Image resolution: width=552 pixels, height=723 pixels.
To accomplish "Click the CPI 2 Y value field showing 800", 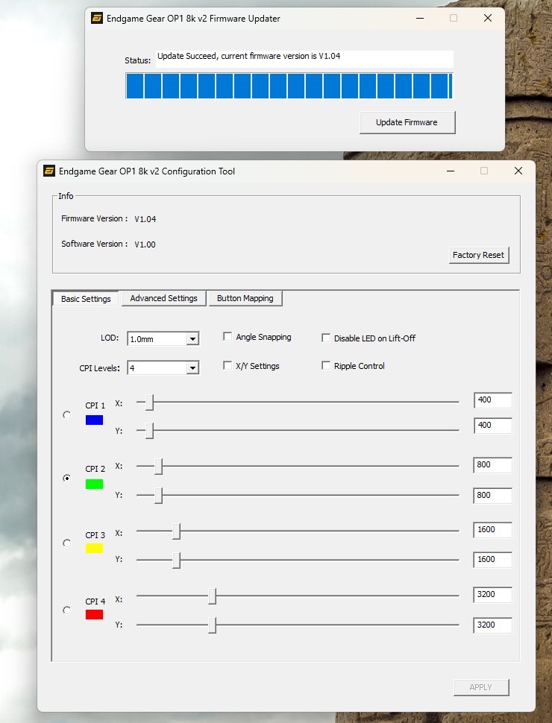I will pyautogui.click(x=493, y=495).
